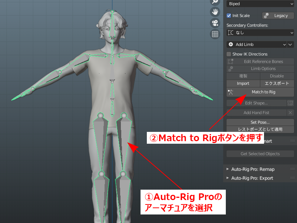This screenshot has height=223, width=297.
Task: Click the Legacy gears icon
Action: [x=266, y=16]
